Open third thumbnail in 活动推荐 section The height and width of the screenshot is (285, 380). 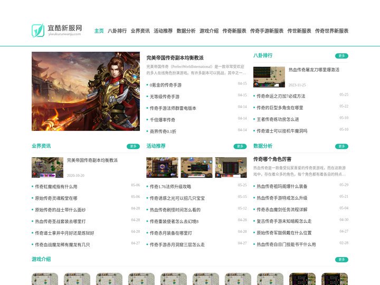[231, 167]
